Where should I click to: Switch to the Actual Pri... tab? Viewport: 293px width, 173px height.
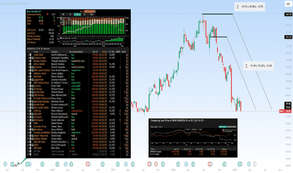point(223,127)
